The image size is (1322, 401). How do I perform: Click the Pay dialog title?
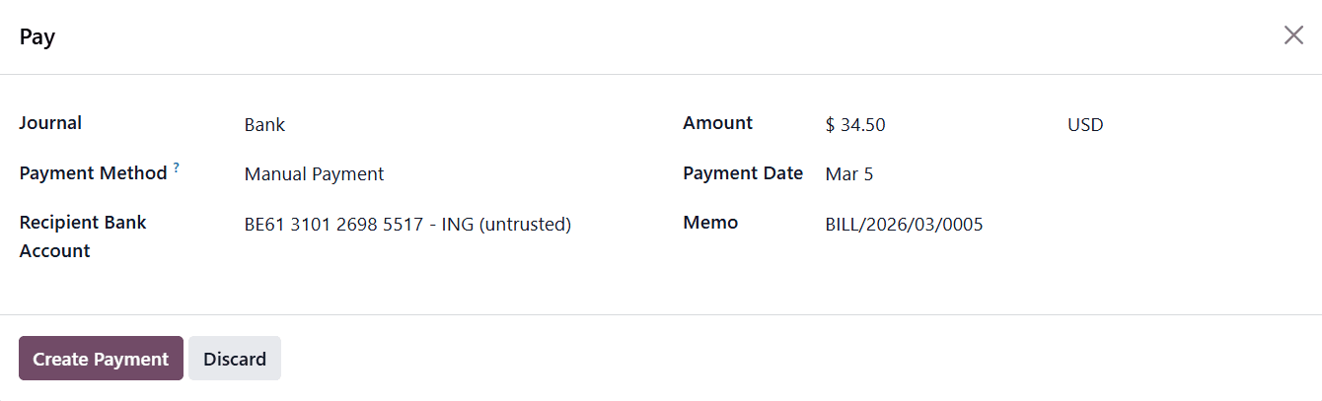[37, 37]
